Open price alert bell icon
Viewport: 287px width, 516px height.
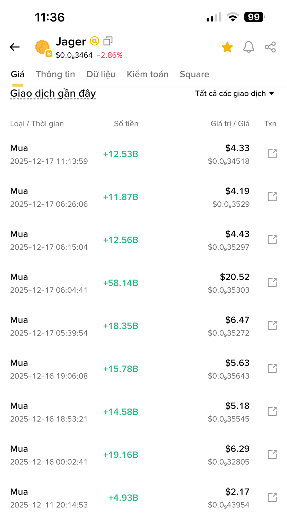point(249,47)
